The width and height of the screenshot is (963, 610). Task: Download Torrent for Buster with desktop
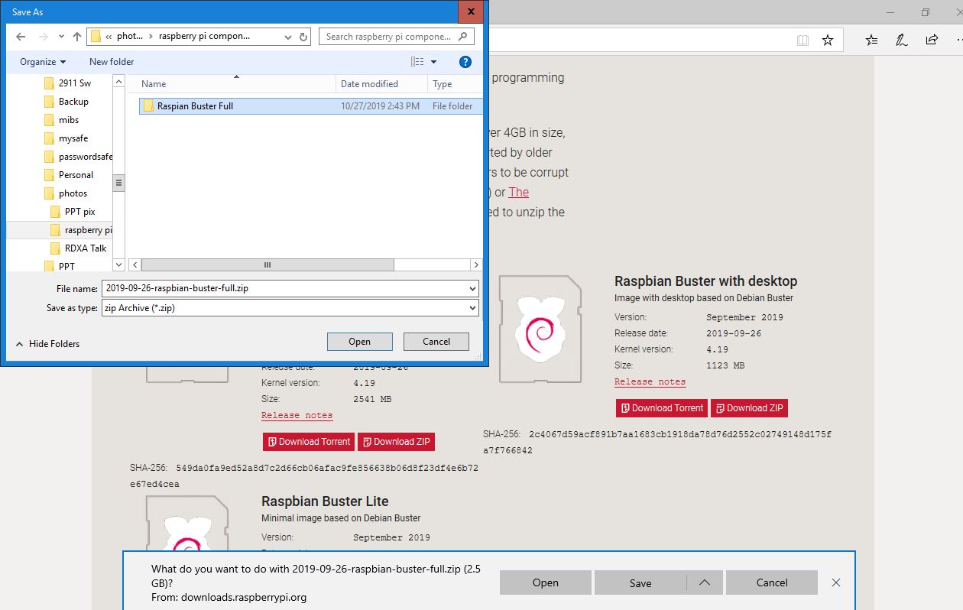click(x=662, y=408)
